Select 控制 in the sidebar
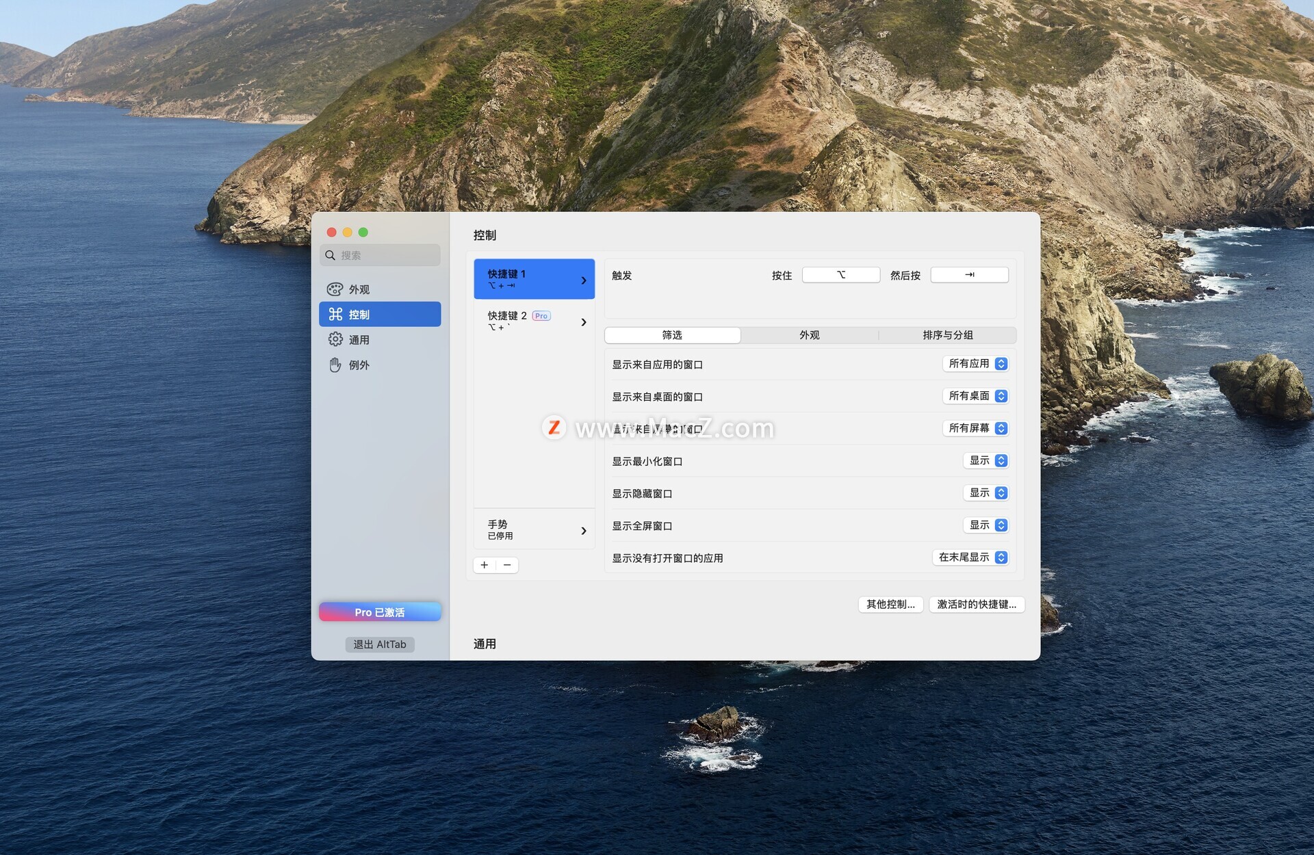Viewport: 1314px width, 855px height. (x=380, y=314)
